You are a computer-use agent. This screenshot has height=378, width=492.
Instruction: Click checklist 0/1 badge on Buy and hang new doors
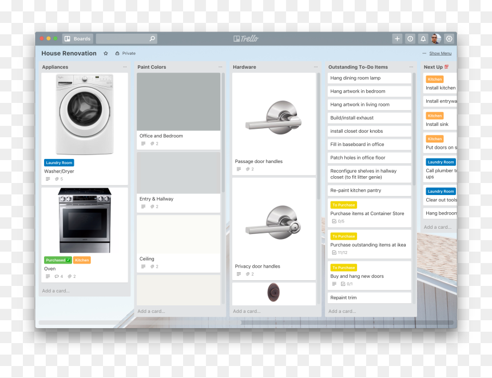coord(347,284)
